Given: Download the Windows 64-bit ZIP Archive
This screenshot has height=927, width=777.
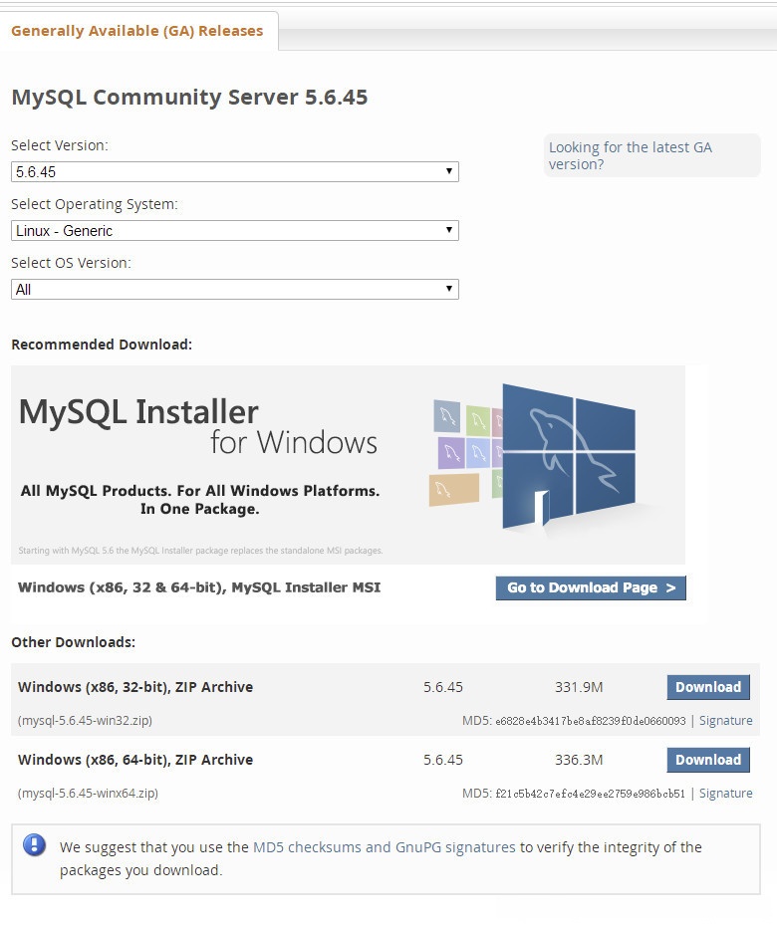Looking at the screenshot, I should pyautogui.click(x=708, y=760).
